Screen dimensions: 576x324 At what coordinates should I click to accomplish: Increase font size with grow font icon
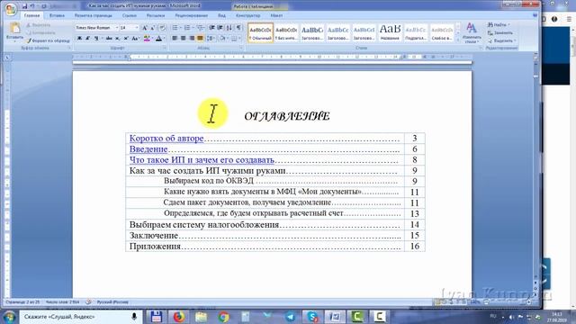tap(144, 28)
